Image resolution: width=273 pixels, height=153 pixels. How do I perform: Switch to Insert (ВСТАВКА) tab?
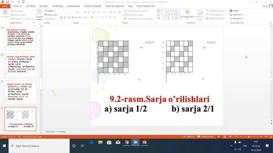(31, 6)
